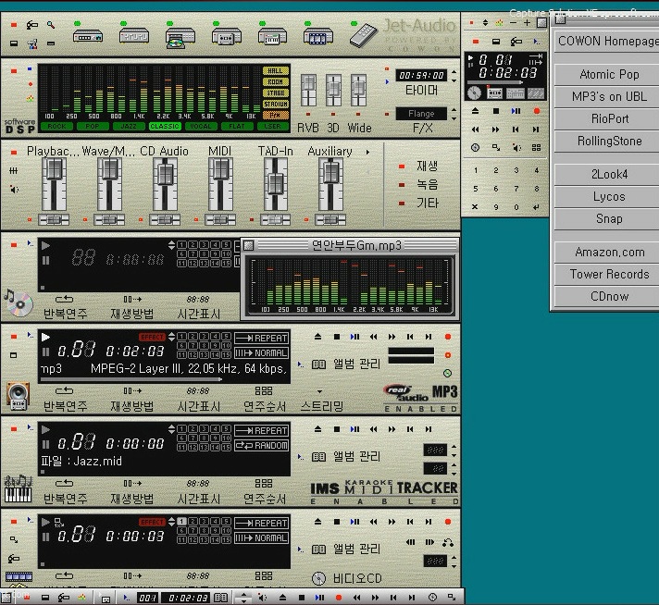This screenshot has height=605, width=659.
Task: Select the ROCK equalizer preset
Action: coord(56,126)
